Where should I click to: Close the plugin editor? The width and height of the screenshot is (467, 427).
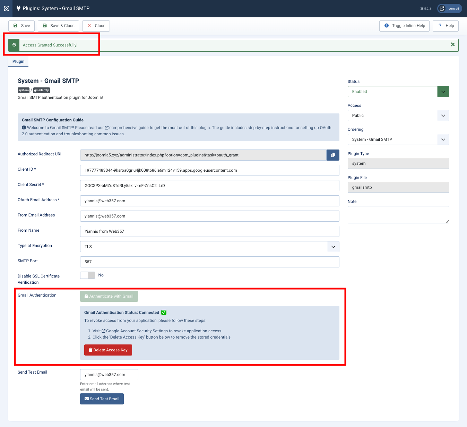click(x=96, y=26)
